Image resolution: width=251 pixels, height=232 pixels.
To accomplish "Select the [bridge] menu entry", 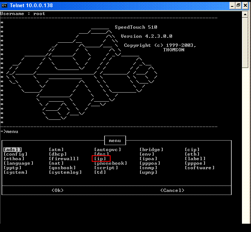I will click(151, 150).
